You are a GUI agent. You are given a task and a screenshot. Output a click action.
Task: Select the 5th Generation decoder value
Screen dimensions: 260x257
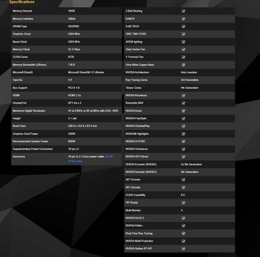tap(190, 172)
